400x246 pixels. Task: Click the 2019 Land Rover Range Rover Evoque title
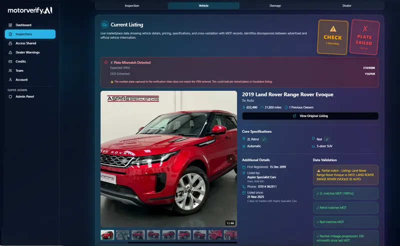pyautogui.click(x=287, y=94)
